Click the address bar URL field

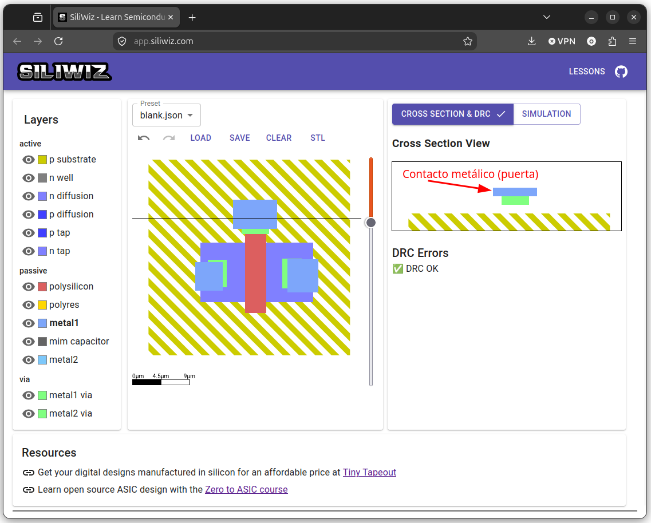point(295,41)
